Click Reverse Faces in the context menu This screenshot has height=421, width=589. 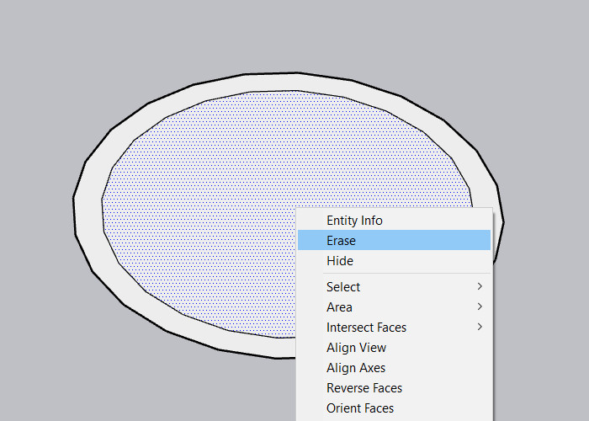coord(364,388)
